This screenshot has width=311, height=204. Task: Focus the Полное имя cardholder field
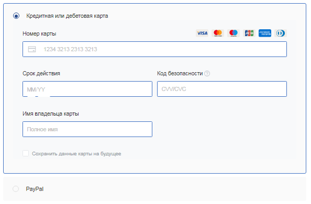87,129
